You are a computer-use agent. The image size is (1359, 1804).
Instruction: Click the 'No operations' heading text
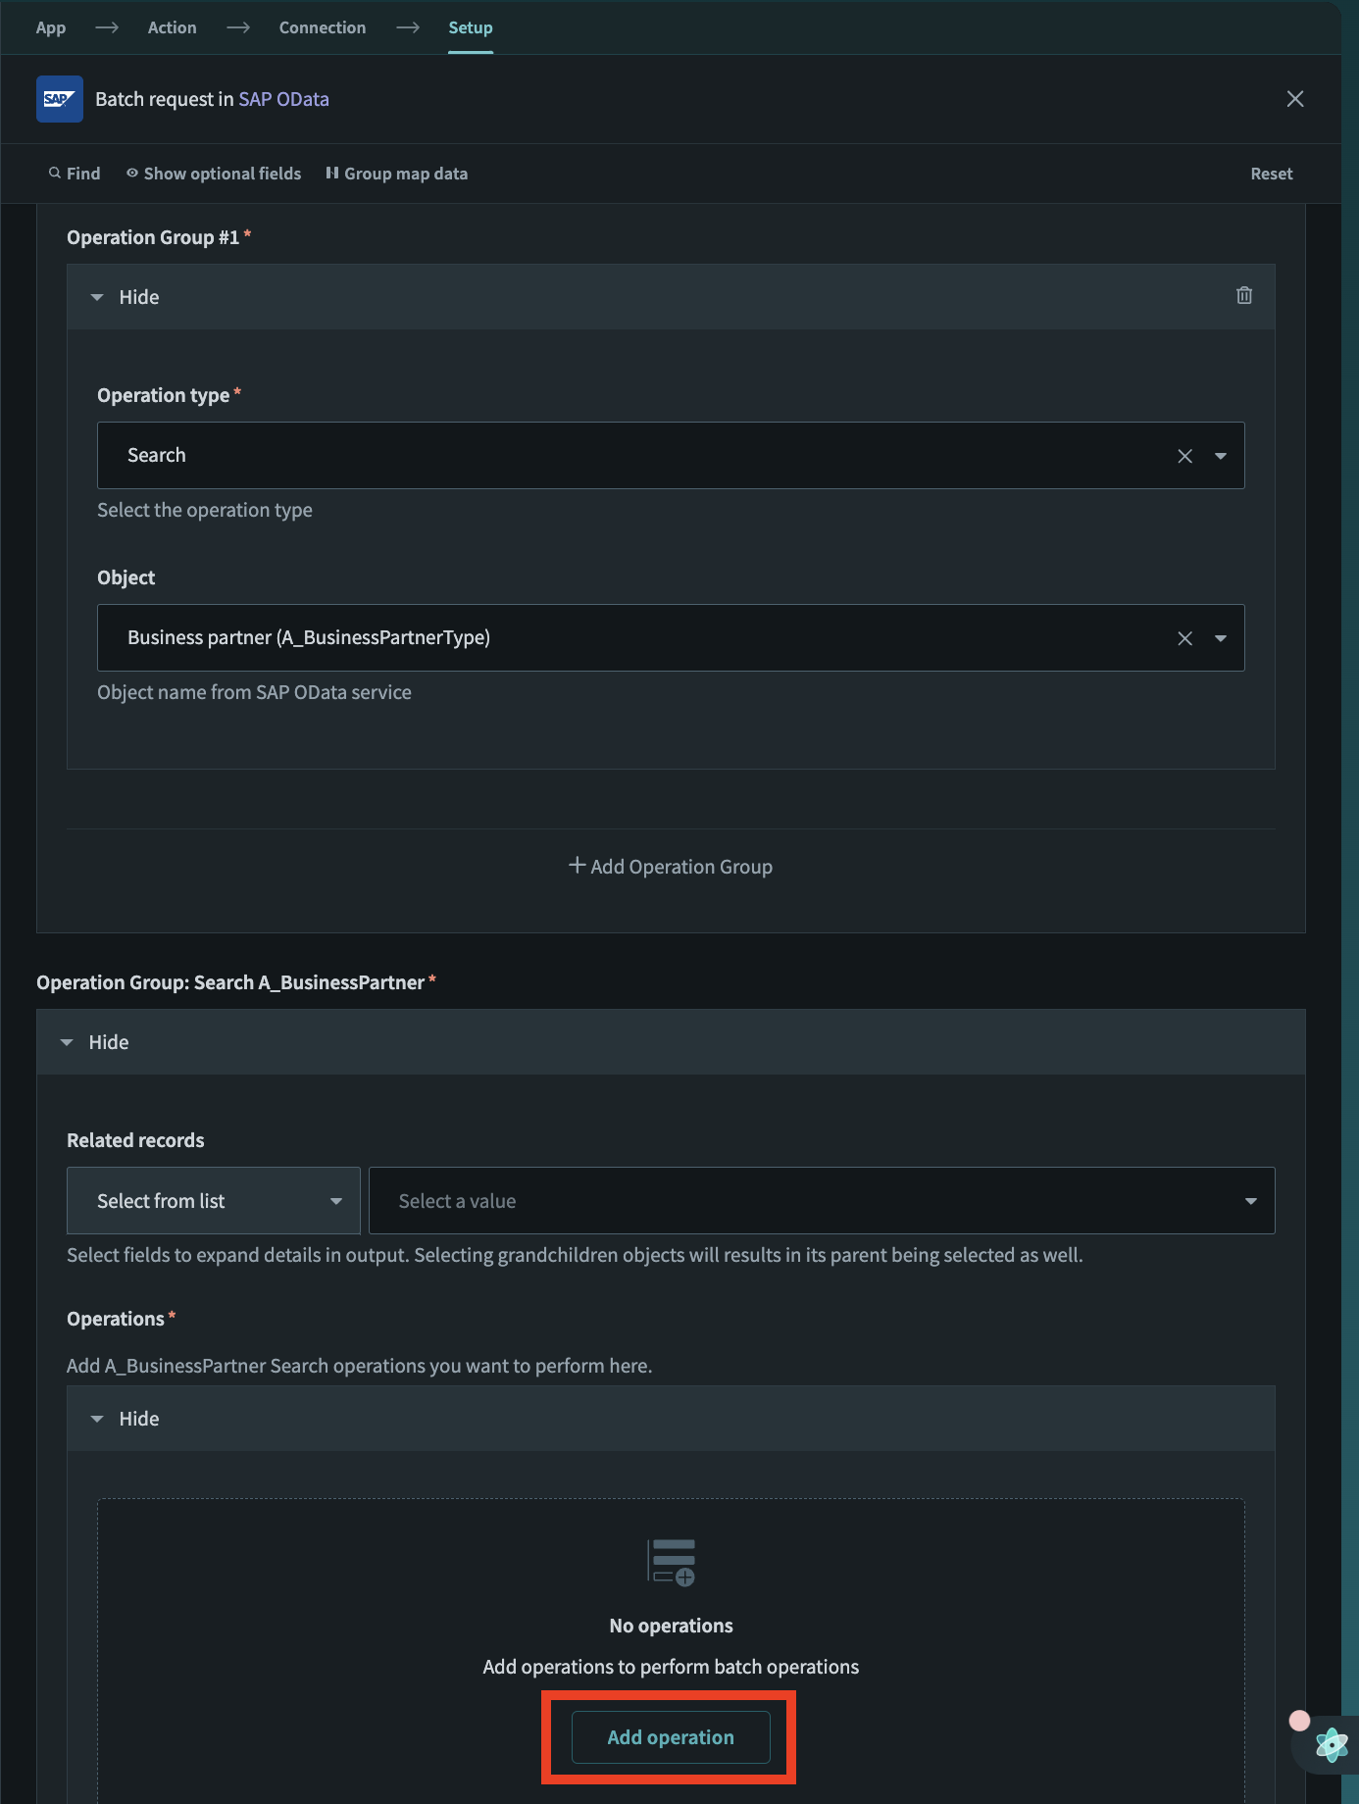point(671,1626)
